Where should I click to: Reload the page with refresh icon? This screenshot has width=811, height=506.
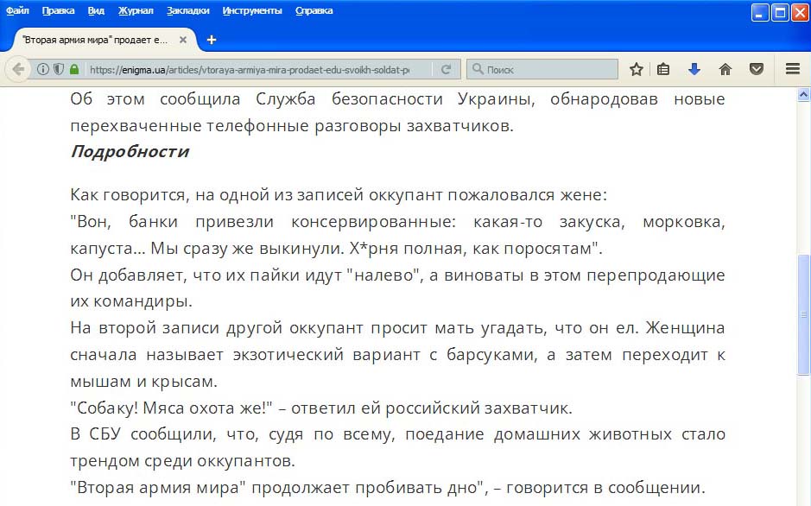click(446, 69)
